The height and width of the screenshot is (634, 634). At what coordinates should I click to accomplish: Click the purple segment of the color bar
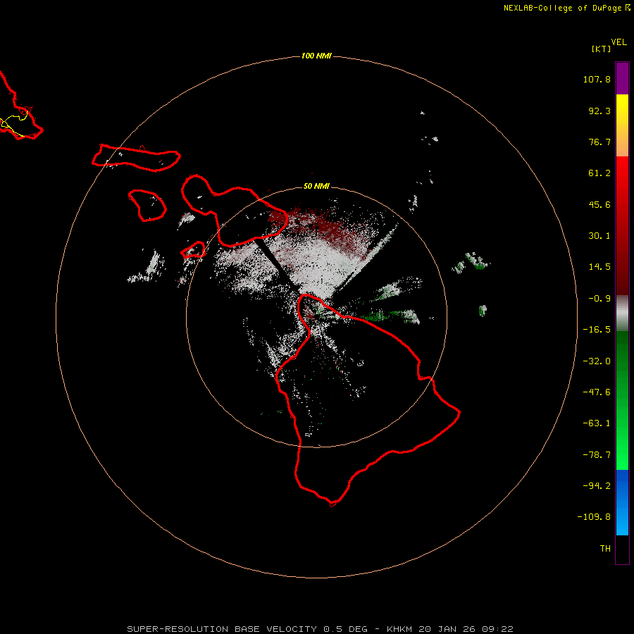tap(622, 78)
